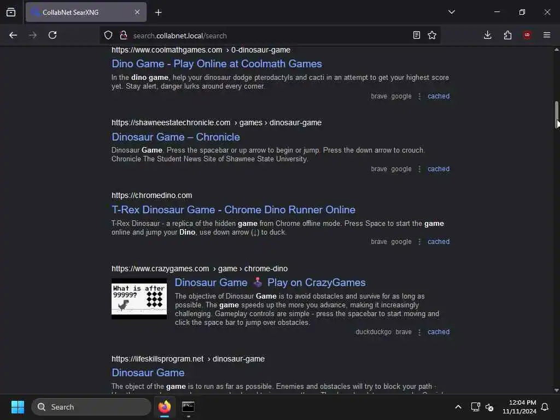The image size is (560, 420).
Task: Open options dots beside chromedino cached link
Action: [419, 242]
